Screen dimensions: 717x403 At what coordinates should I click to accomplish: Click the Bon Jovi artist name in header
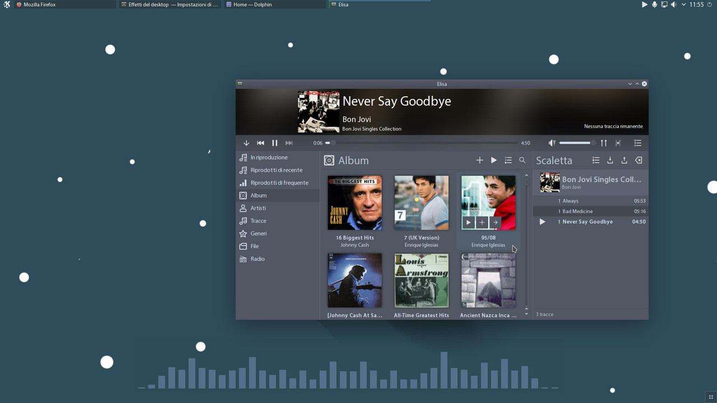[357, 119]
